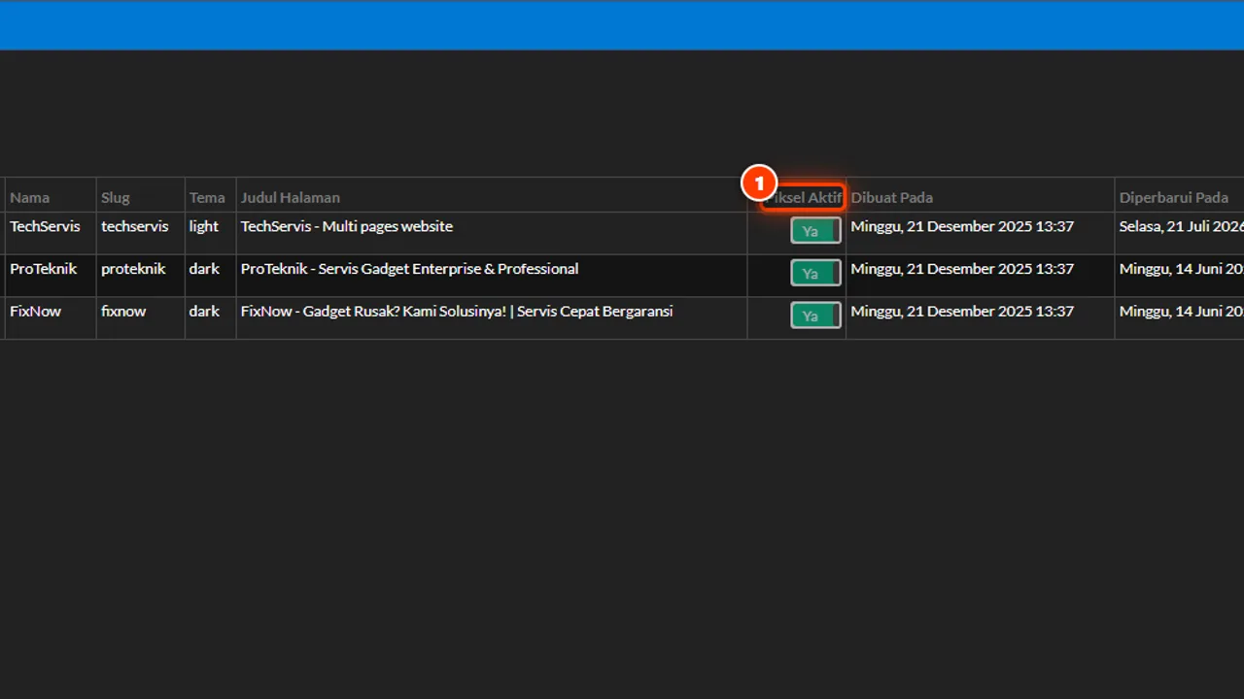
Task: Sort by the Nama column header
Action: 30,197
